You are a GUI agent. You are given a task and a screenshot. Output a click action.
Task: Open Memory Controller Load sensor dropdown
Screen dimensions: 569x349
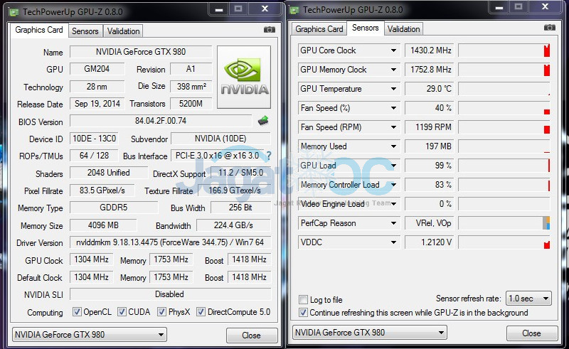point(393,185)
